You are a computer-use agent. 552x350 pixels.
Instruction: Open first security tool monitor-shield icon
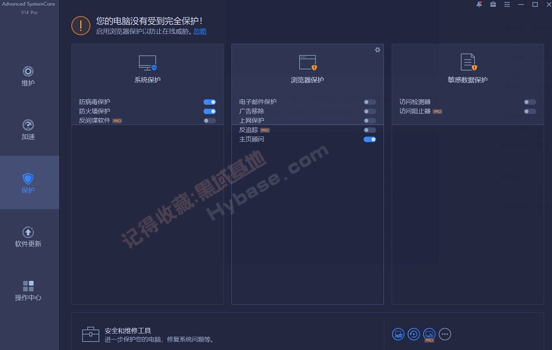click(398, 334)
